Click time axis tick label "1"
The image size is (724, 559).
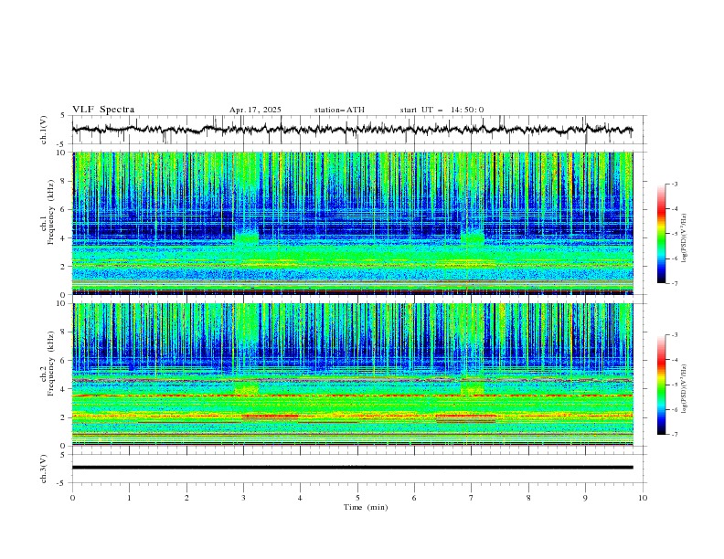click(129, 498)
